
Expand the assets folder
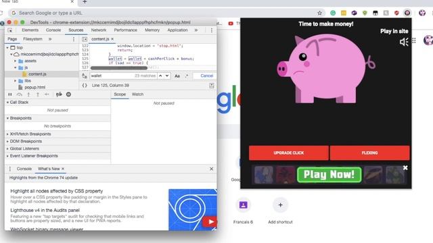(16, 61)
